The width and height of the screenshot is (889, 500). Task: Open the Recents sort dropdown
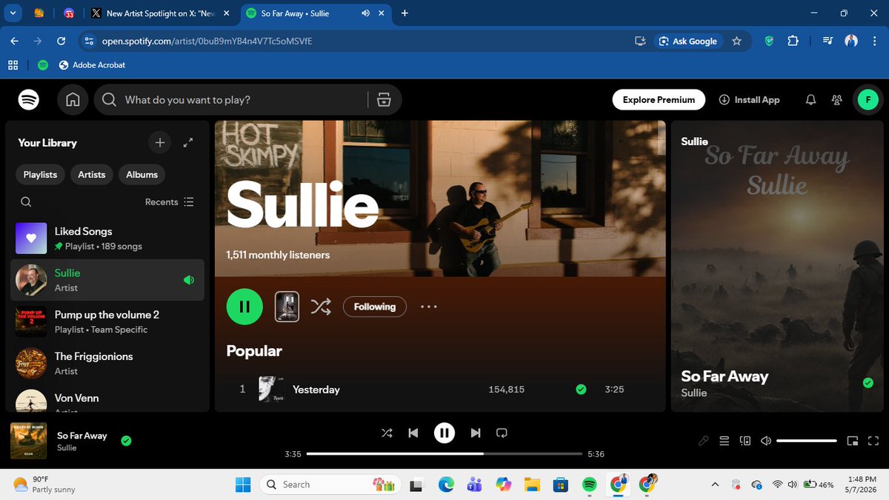pyautogui.click(x=170, y=201)
